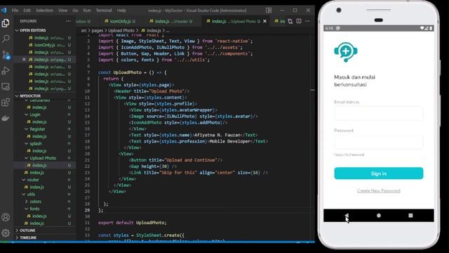This screenshot has height=253, width=449.
Task: Open the Explorer more actions ellipsis
Action: [x=68, y=21]
